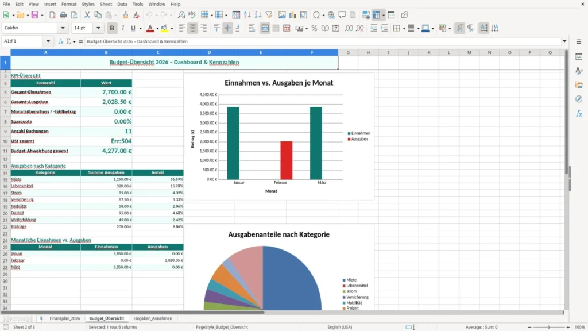Activate the Clone Formatting paintbrush
The image size is (588, 331).
tap(126, 15)
